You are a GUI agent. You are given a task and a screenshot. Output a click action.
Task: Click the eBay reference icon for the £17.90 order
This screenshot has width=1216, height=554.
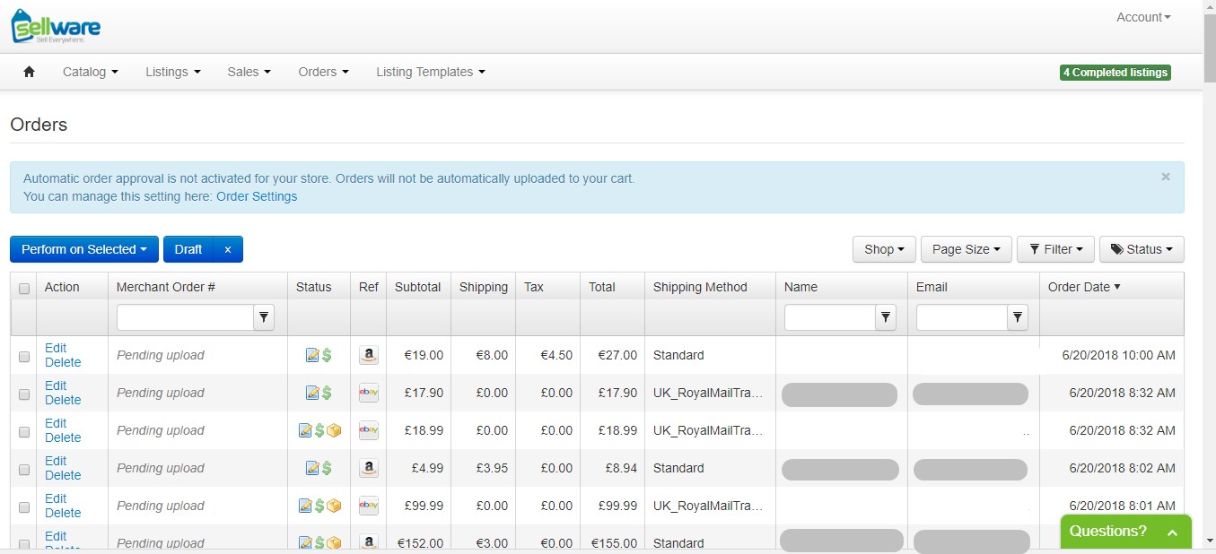point(368,393)
